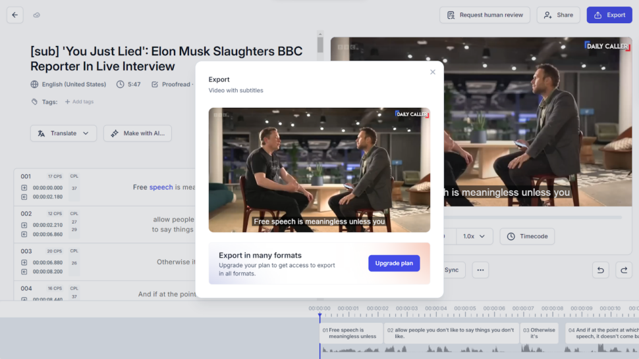The image size is (639, 359).
Task: Open the three-dots more options menu
Action: [480, 270]
